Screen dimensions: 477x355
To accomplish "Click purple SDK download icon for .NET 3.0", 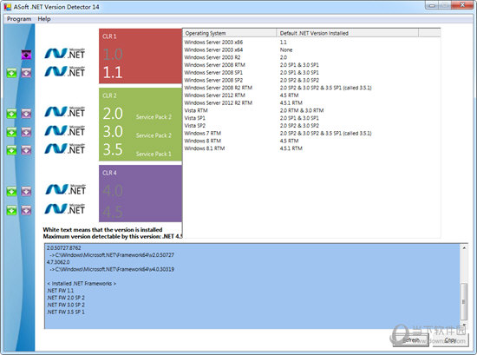I will tap(26, 132).
